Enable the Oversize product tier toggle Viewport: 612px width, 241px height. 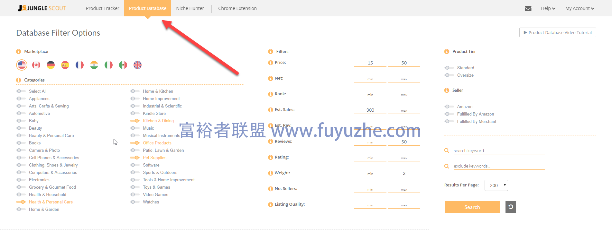pyautogui.click(x=449, y=75)
